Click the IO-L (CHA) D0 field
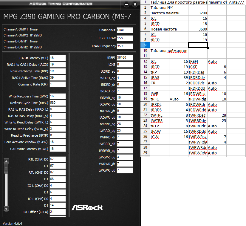Image resolution: width=246 pixels, height=226 pixels. [58, 186]
